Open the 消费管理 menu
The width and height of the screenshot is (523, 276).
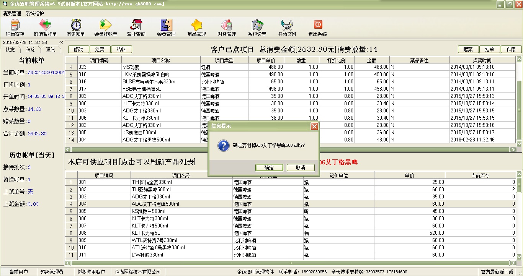pyautogui.click(x=12, y=13)
